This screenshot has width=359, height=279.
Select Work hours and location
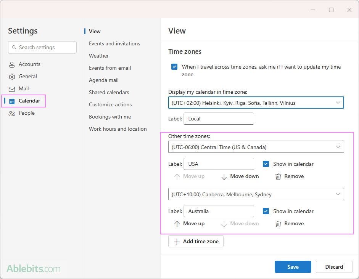tap(118, 129)
